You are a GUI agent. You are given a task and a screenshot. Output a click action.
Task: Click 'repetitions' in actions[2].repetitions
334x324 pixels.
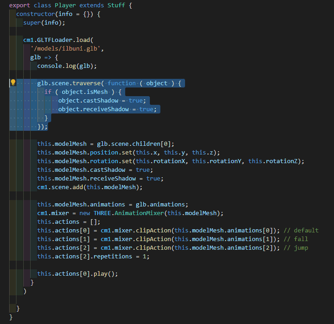[x=113, y=257]
